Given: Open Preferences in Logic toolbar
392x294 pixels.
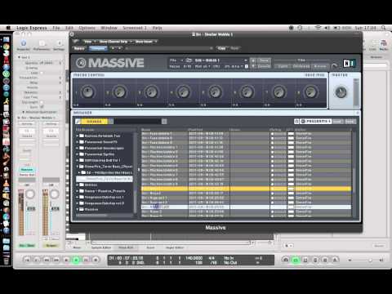Looking at the screenshot, I should click(x=42, y=45).
